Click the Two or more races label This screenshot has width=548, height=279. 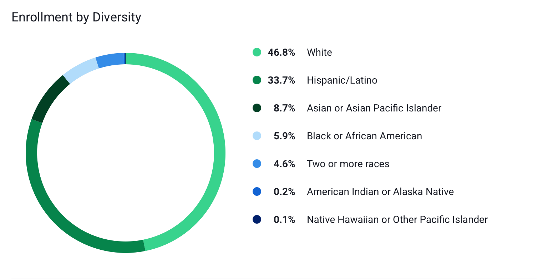[348, 164]
